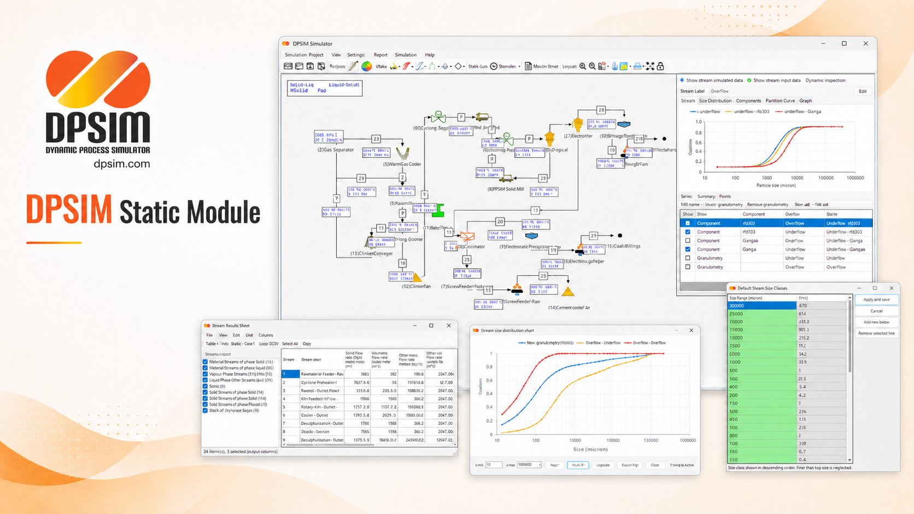Open the Stomden dropdown arrow
The width and height of the screenshot is (914, 514).
pos(519,67)
